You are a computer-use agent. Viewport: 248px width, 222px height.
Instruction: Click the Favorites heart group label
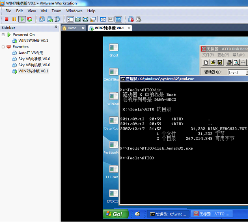pyautogui.click(x=21, y=47)
